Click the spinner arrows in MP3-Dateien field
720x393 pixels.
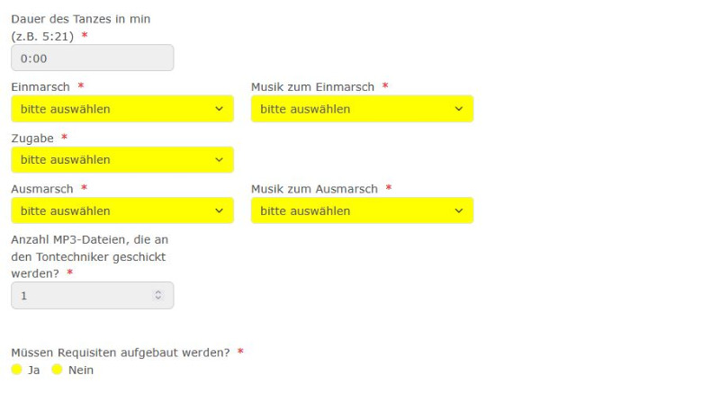[158, 295]
